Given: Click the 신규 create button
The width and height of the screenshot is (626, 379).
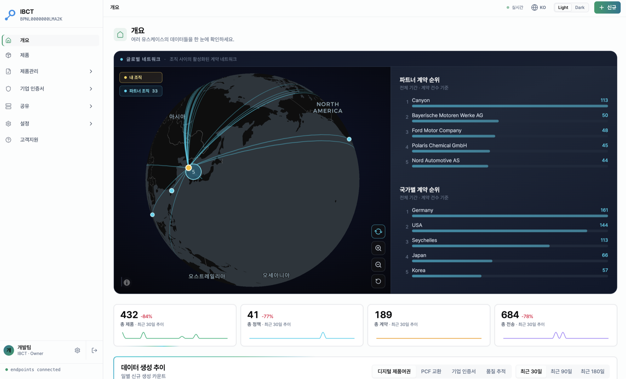Looking at the screenshot, I should point(607,7).
